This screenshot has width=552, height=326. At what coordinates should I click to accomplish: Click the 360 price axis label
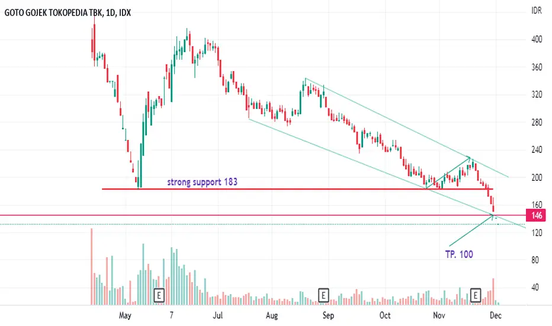click(x=537, y=68)
